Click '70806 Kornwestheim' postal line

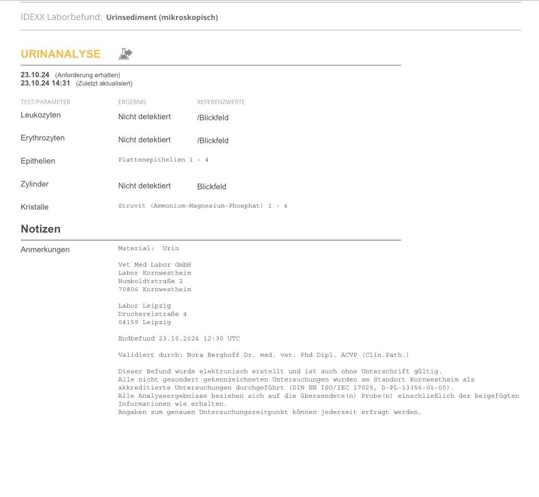pyautogui.click(x=155, y=290)
